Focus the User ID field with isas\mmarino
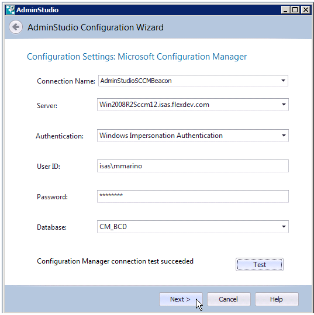Image resolution: width=314 pixels, height=315 pixels. click(x=193, y=166)
